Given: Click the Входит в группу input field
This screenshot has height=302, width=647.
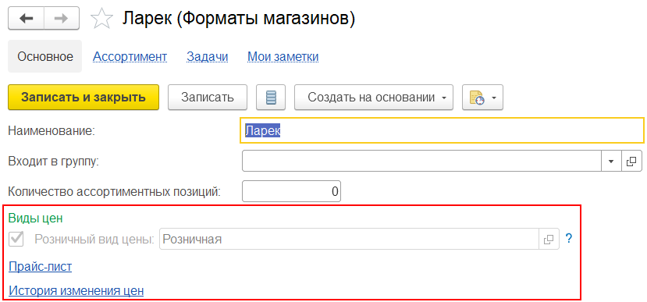Looking at the screenshot, I should click(x=421, y=162).
